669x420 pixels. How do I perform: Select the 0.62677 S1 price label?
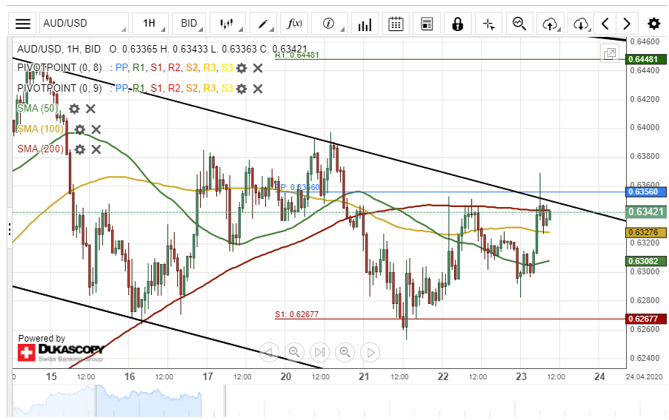pyautogui.click(x=646, y=319)
